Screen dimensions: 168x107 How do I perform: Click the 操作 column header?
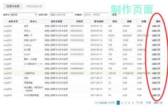pyautogui.click(x=158, y=22)
